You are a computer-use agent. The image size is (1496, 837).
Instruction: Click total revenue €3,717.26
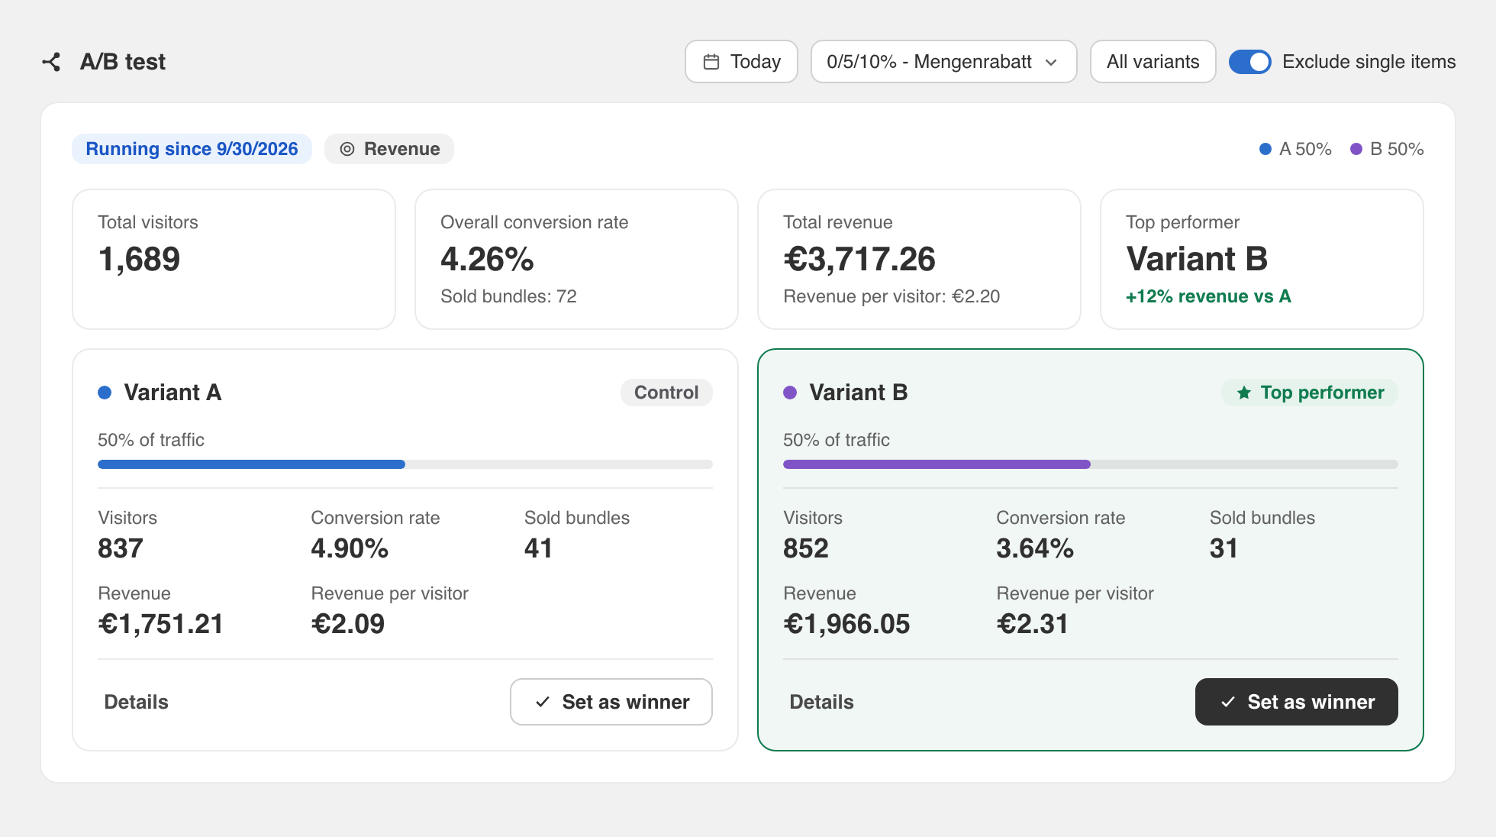click(x=859, y=259)
